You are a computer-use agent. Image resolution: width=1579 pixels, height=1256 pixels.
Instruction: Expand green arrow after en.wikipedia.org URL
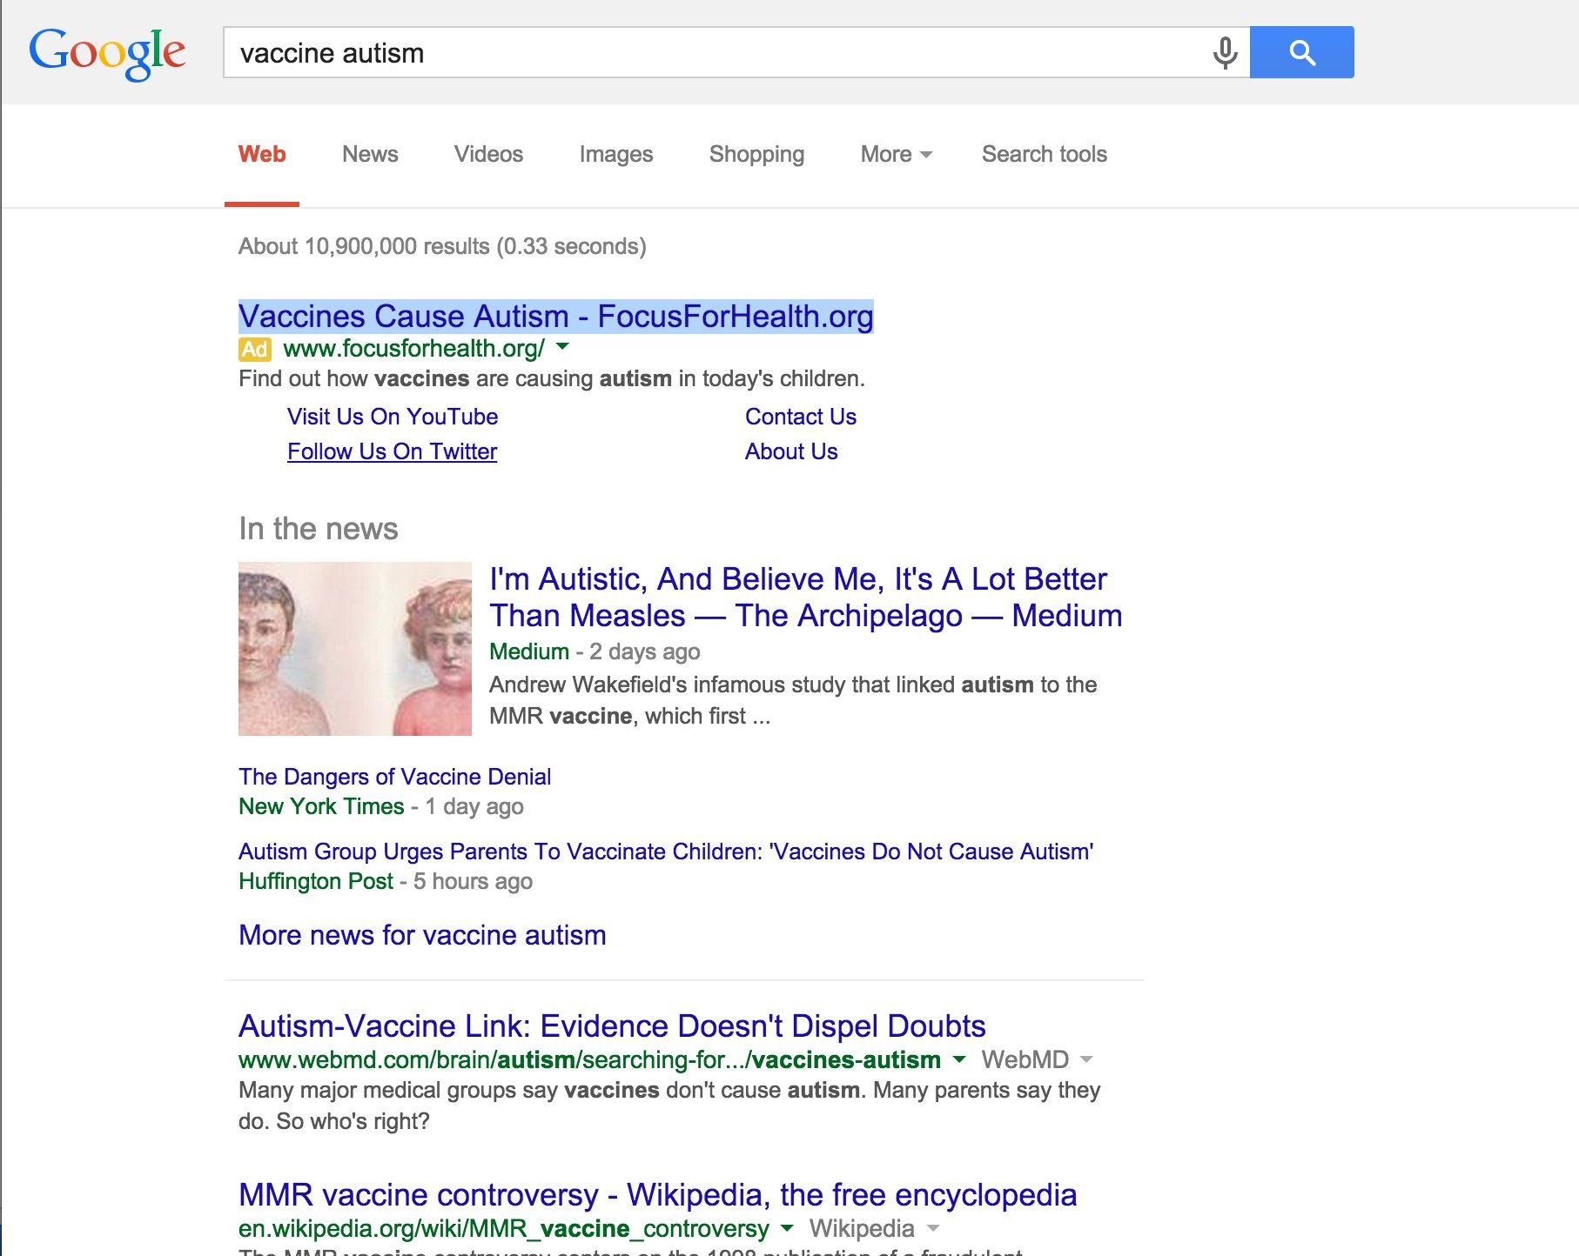787,1228
